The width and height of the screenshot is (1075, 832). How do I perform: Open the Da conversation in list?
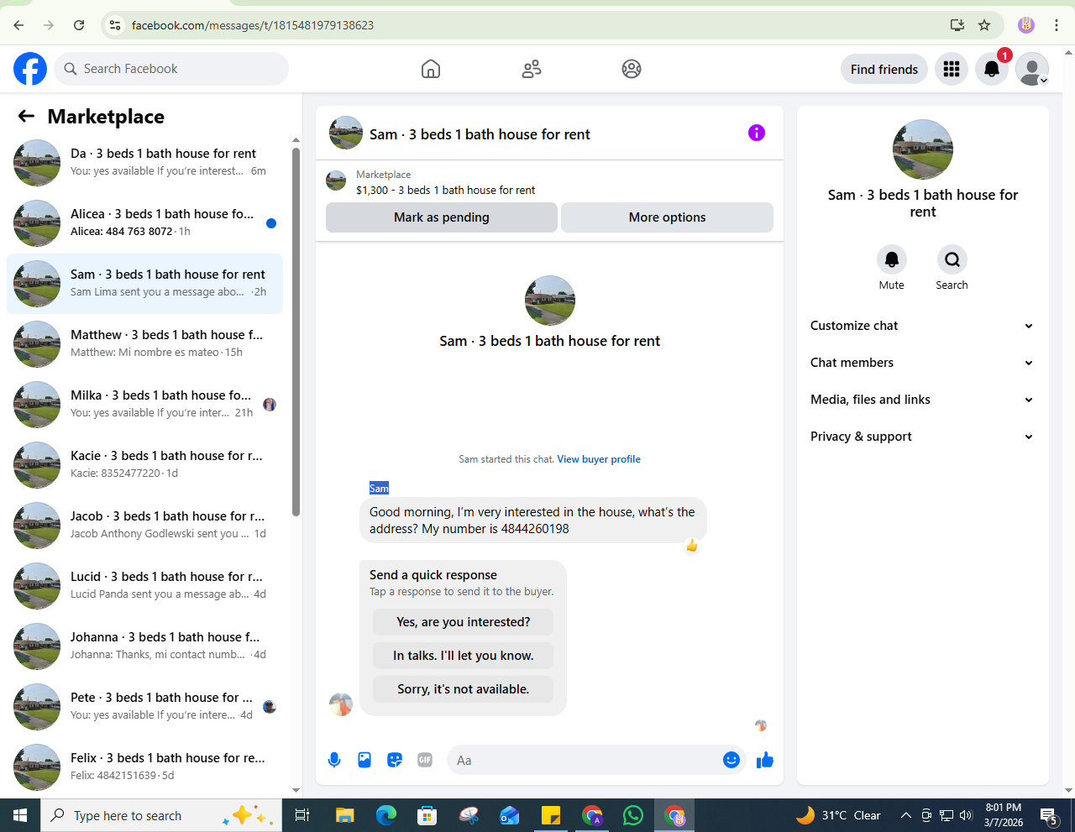145,163
